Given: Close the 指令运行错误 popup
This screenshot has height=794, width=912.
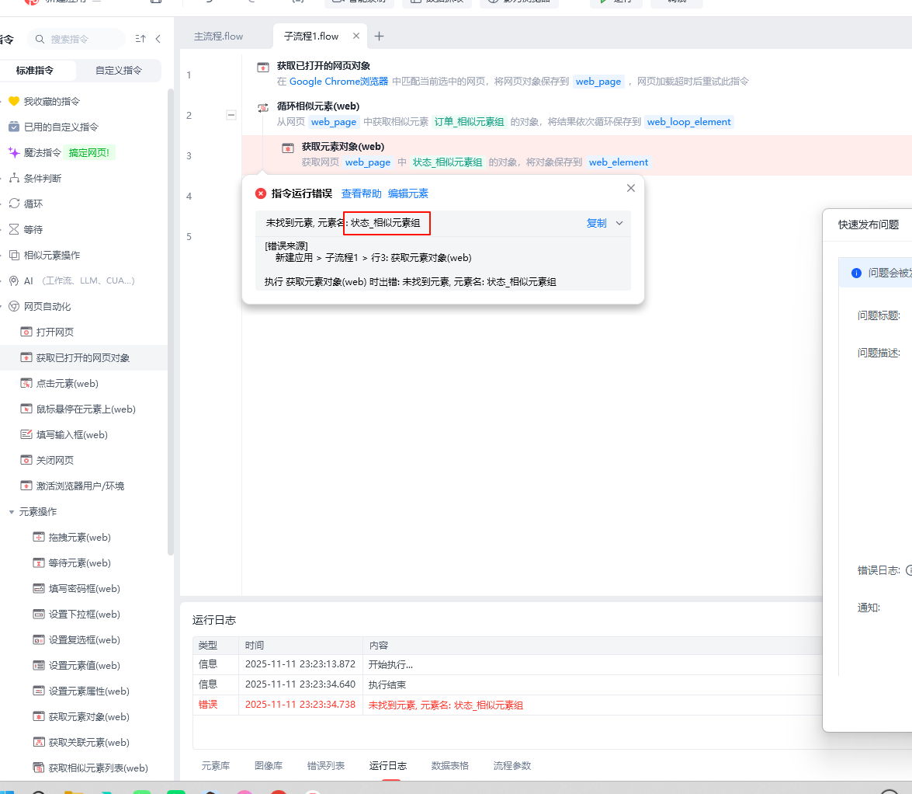Looking at the screenshot, I should pyautogui.click(x=631, y=188).
